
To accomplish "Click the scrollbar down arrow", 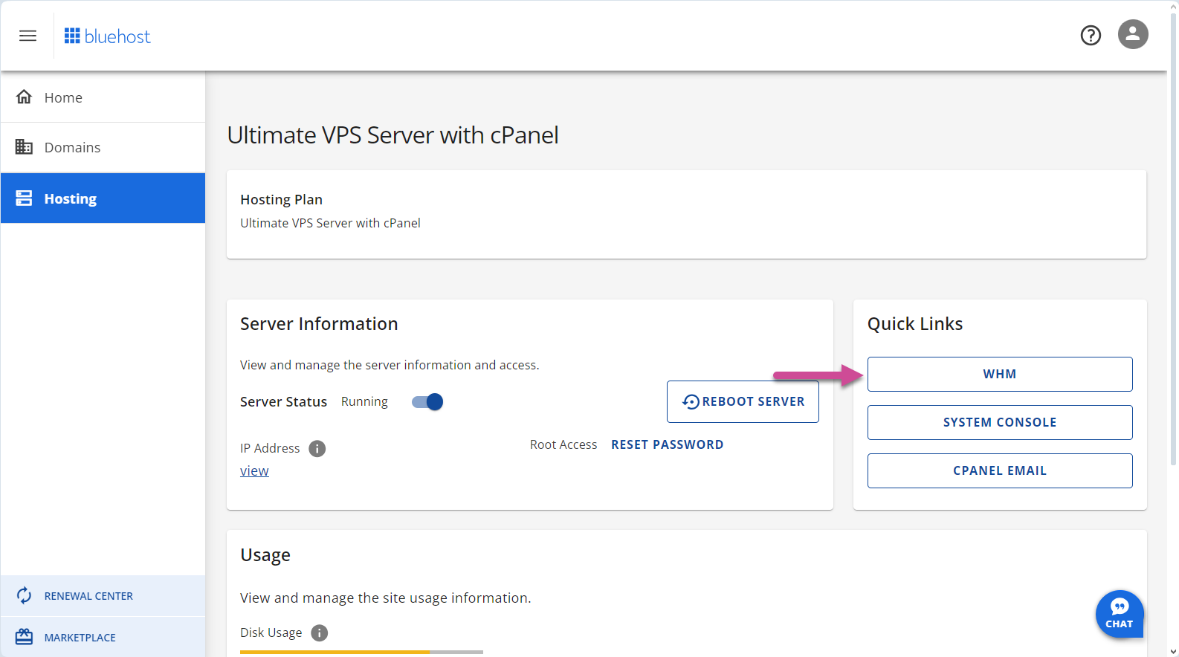I will pyautogui.click(x=1173, y=651).
